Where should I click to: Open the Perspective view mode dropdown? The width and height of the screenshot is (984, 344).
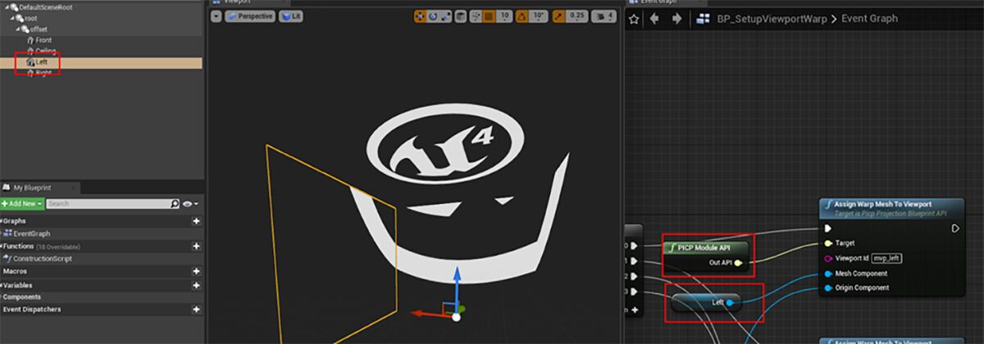coord(251,16)
